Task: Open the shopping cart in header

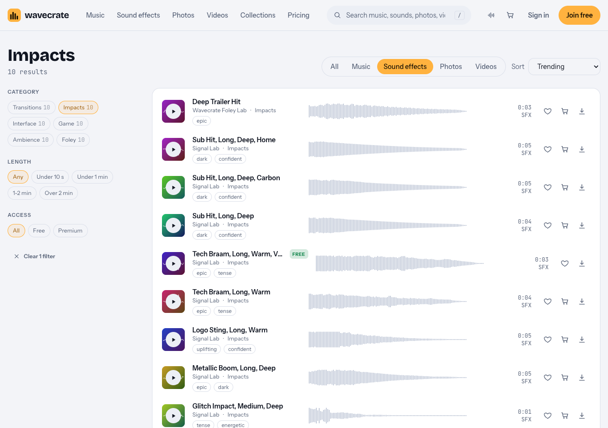Action: pyautogui.click(x=510, y=15)
